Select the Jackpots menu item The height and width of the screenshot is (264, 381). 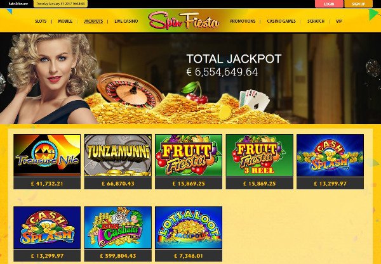(93, 22)
